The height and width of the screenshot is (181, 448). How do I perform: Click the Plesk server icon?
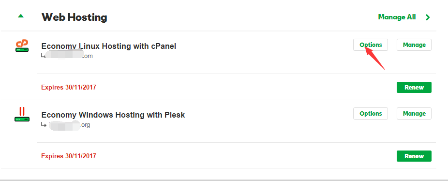coord(22,114)
